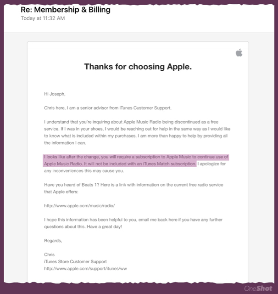Click the Apple logo in the email
Screen dimensions: 278x294
point(239,53)
